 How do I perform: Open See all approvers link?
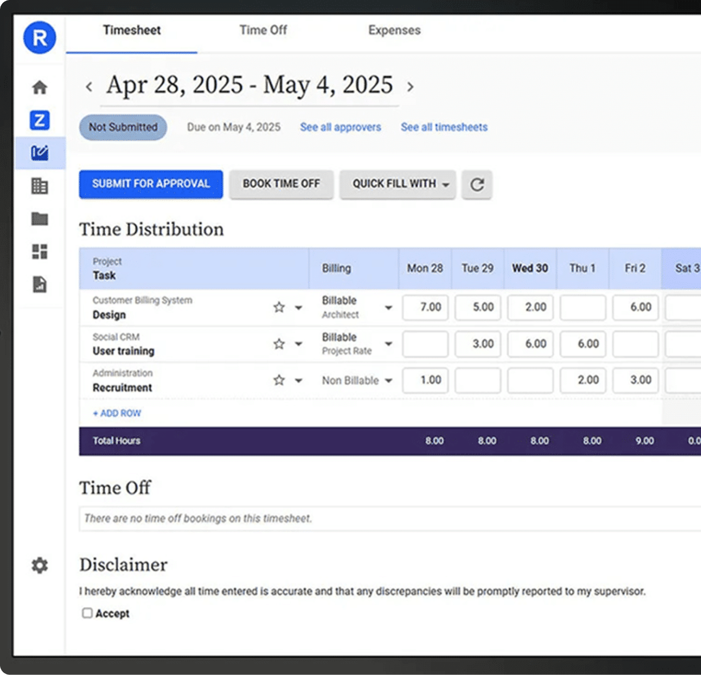click(x=340, y=127)
